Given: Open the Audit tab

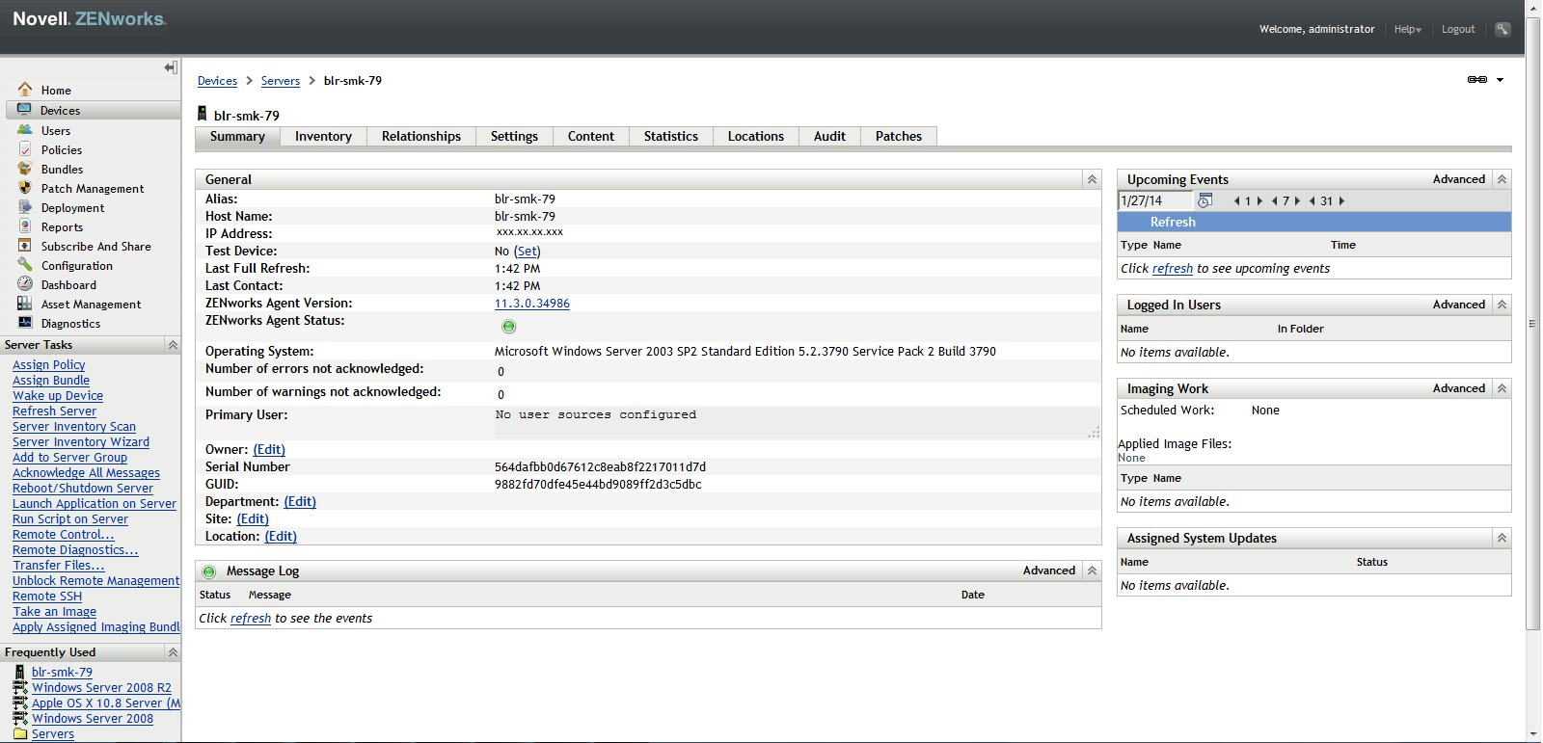Looking at the screenshot, I should tap(829, 136).
